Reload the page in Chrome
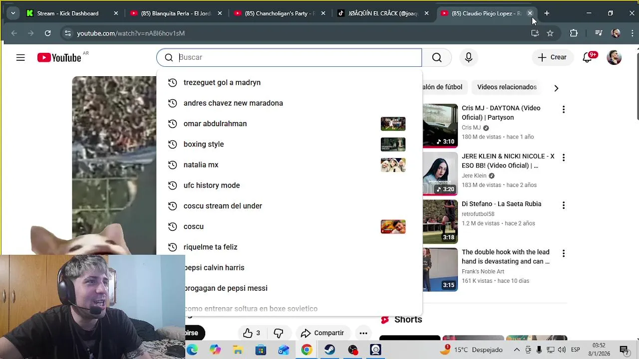639x359 pixels. click(x=47, y=33)
